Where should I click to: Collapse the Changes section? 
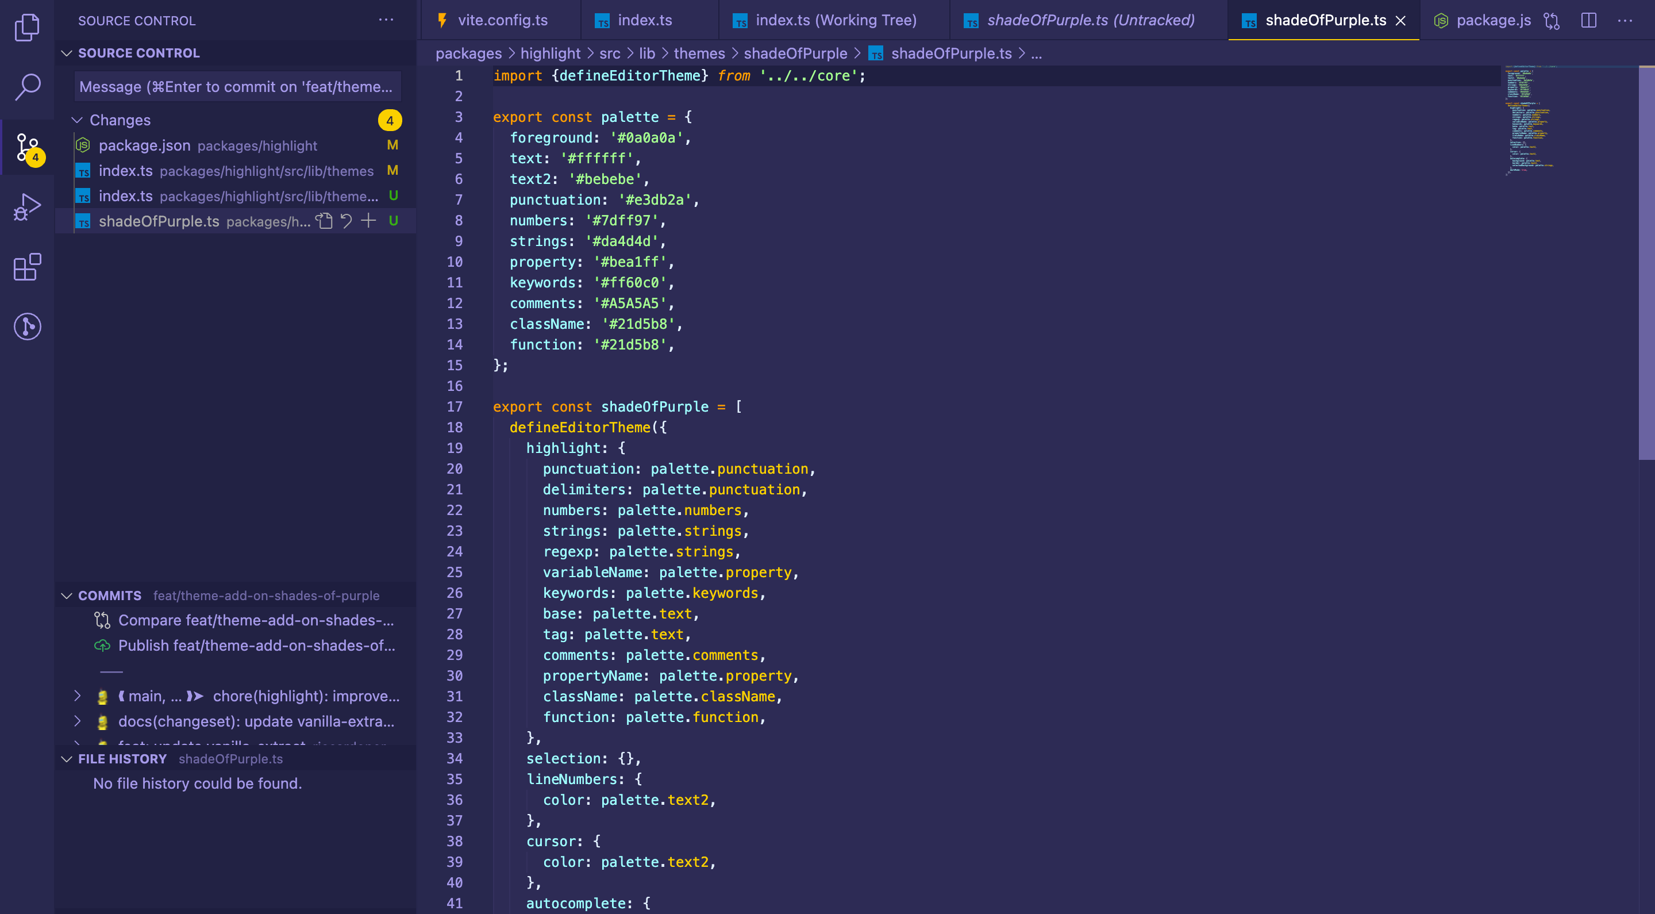coord(76,120)
